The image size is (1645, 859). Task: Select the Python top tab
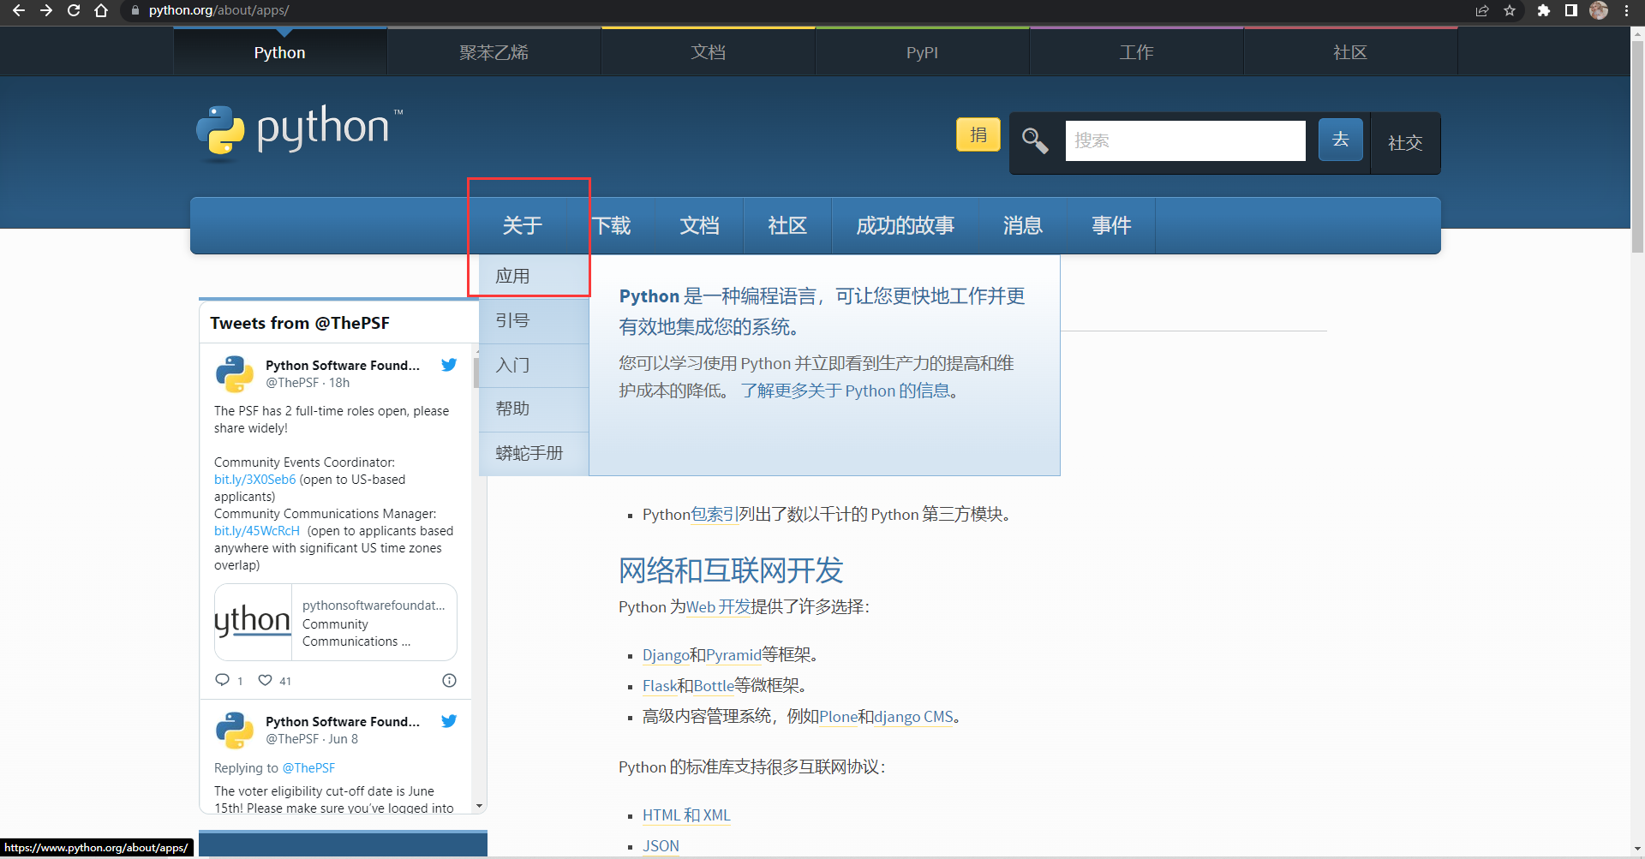tap(280, 52)
